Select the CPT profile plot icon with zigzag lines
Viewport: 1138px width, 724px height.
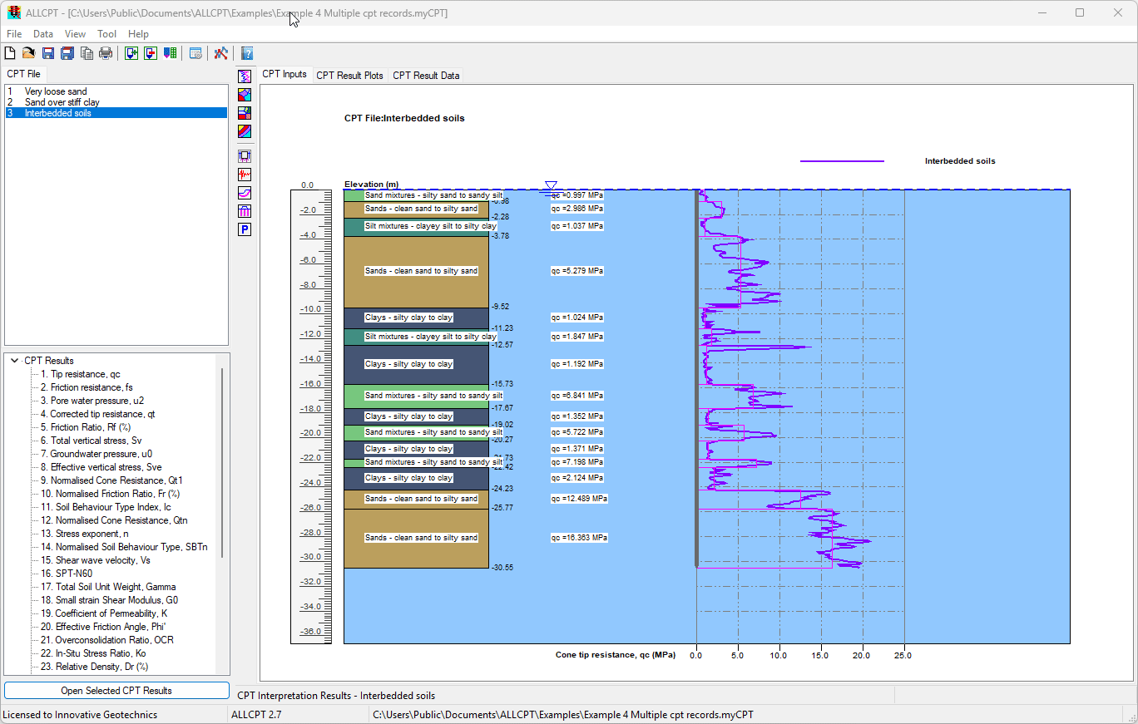pos(245,76)
